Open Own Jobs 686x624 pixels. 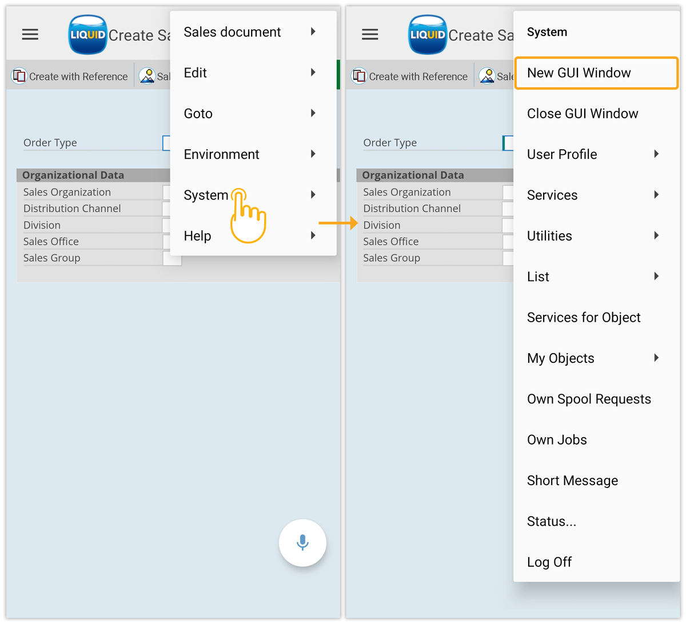click(x=596, y=439)
